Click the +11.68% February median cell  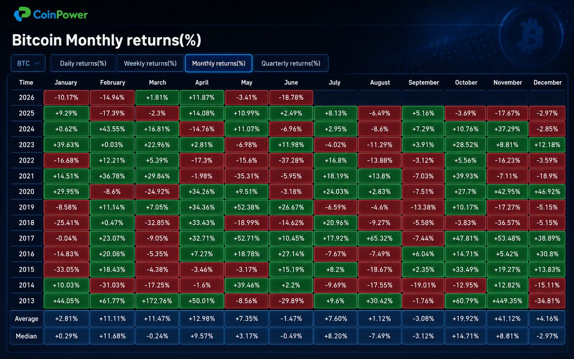tap(112, 336)
